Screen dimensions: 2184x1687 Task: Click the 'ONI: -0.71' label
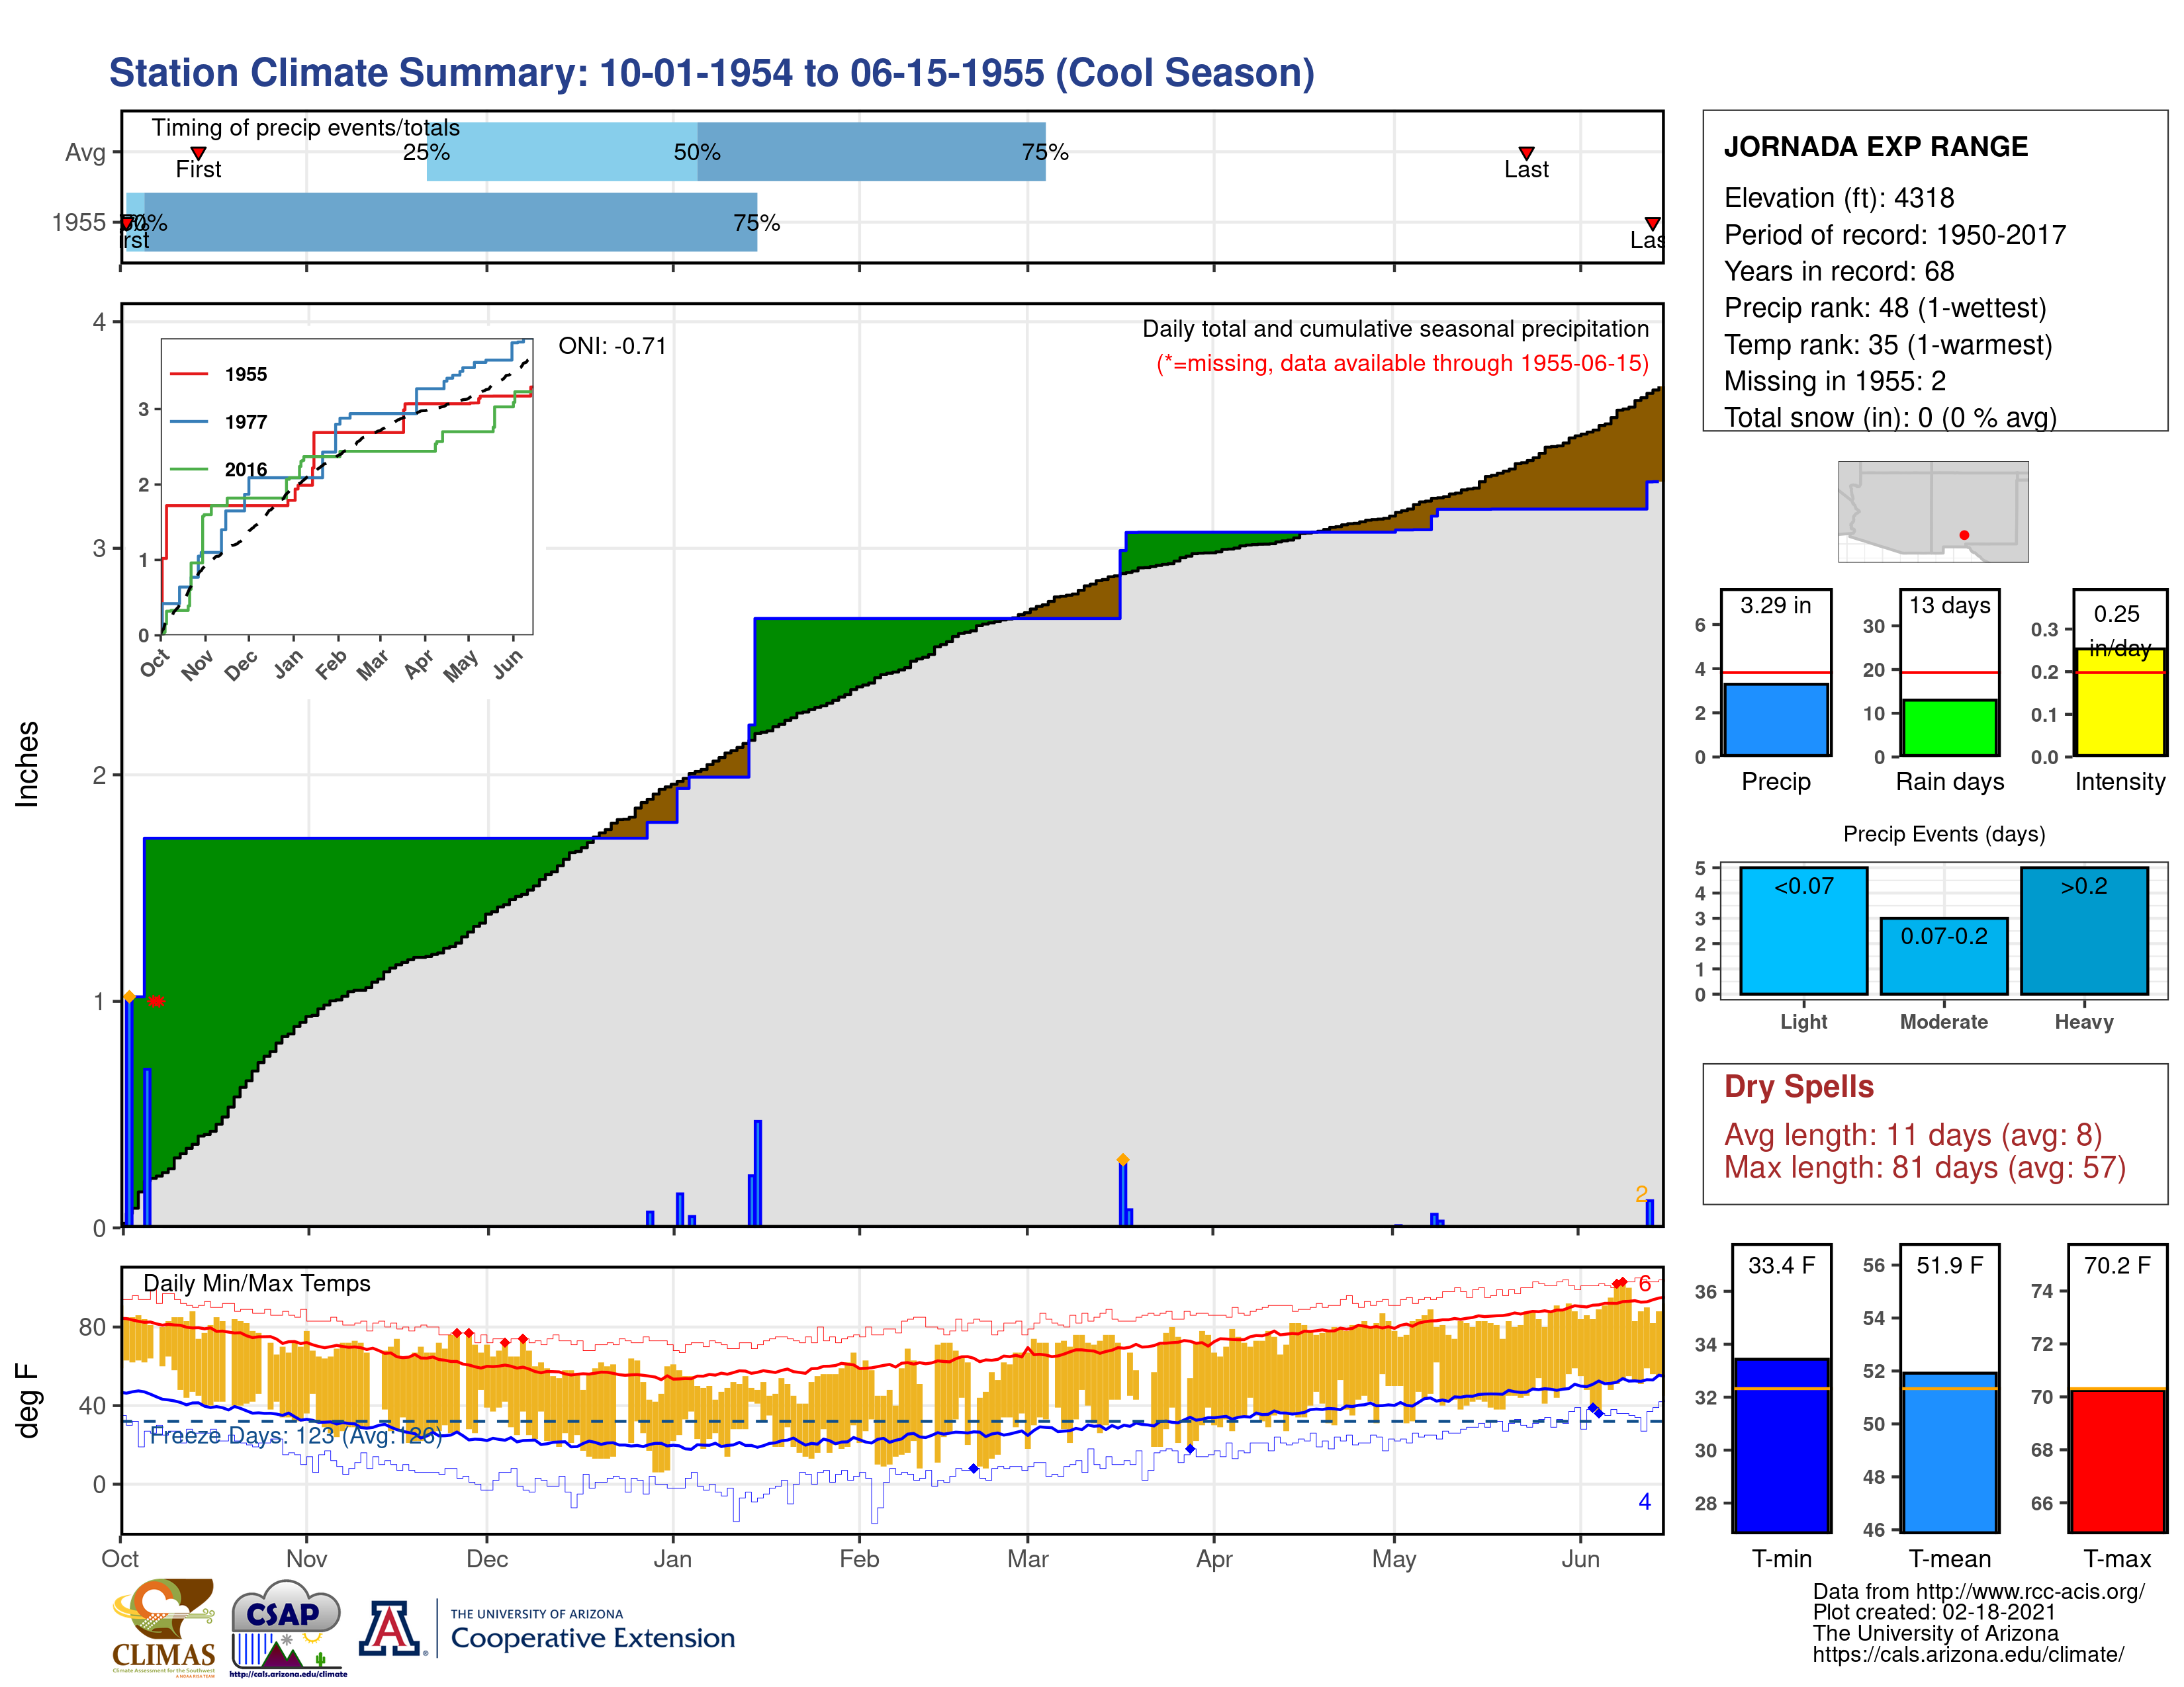(612, 346)
